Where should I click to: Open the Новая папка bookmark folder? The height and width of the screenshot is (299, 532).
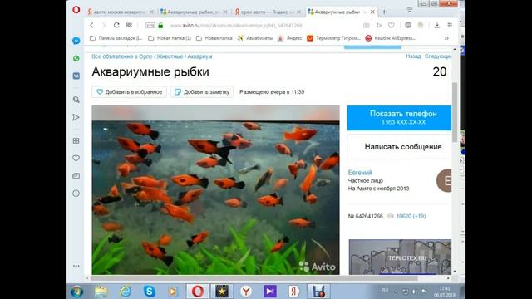tap(214, 38)
